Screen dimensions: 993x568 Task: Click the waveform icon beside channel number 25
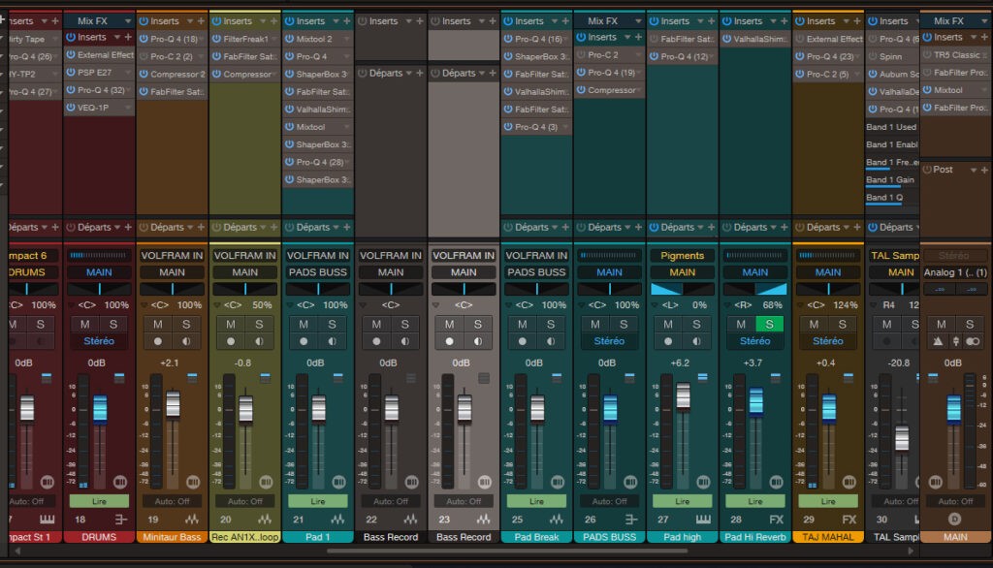(x=558, y=518)
